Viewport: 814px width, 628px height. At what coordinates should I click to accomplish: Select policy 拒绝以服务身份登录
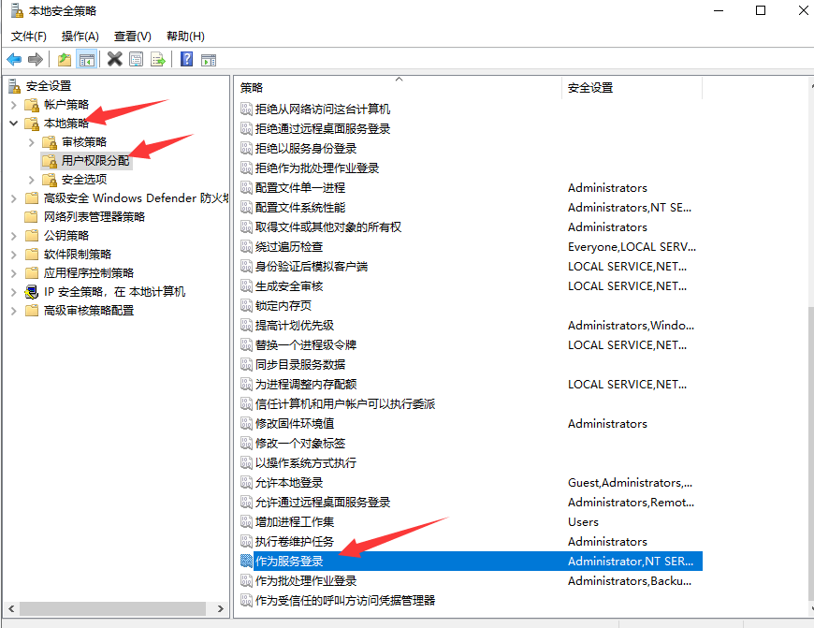point(306,149)
